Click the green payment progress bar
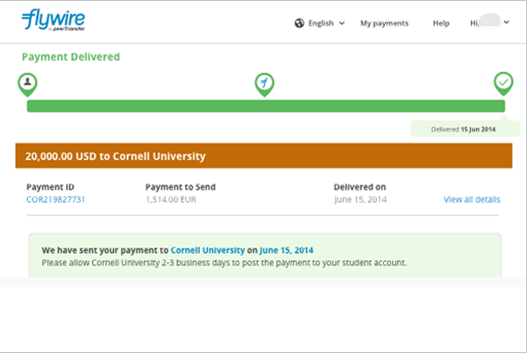The image size is (527, 353). coord(266,106)
